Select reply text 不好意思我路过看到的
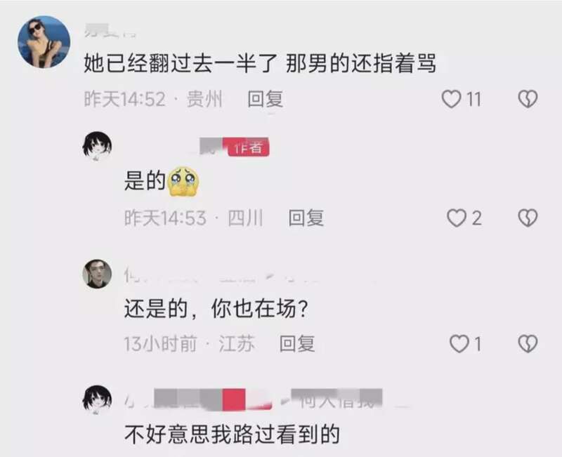 coord(232,434)
